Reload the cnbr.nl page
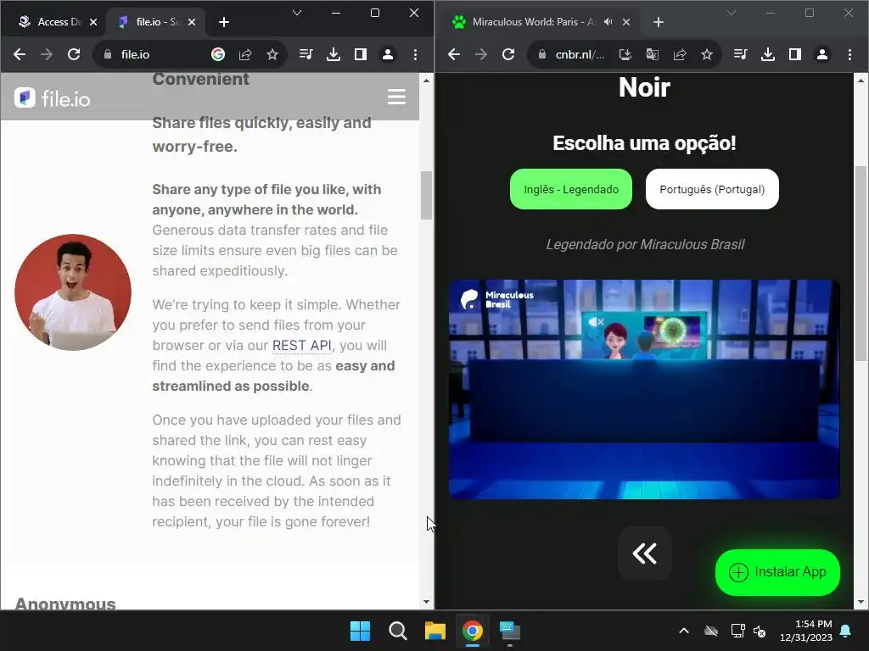Image resolution: width=869 pixels, height=651 pixels. (508, 54)
